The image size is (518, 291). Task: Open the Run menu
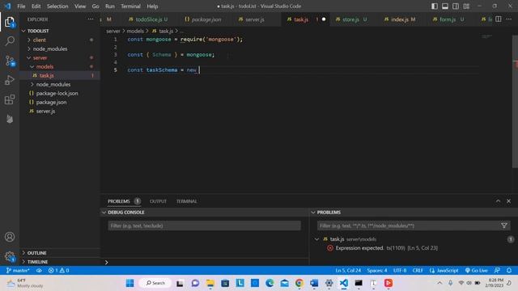(110, 6)
